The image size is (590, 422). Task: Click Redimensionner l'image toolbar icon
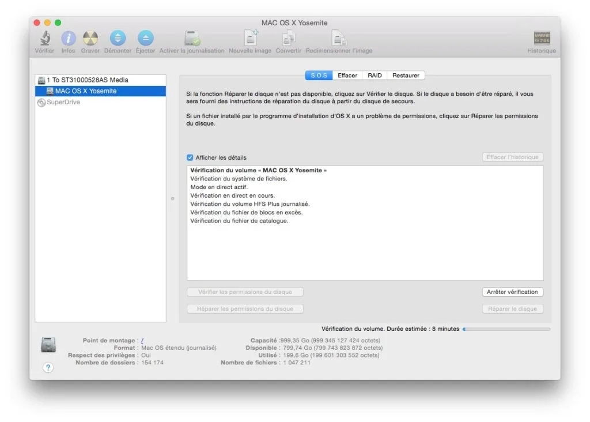(x=339, y=38)
